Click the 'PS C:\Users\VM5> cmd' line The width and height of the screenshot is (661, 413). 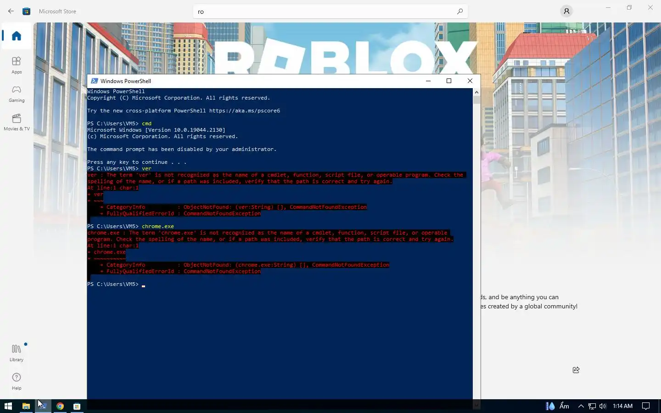pyautogui.click(x=119, y=123)
